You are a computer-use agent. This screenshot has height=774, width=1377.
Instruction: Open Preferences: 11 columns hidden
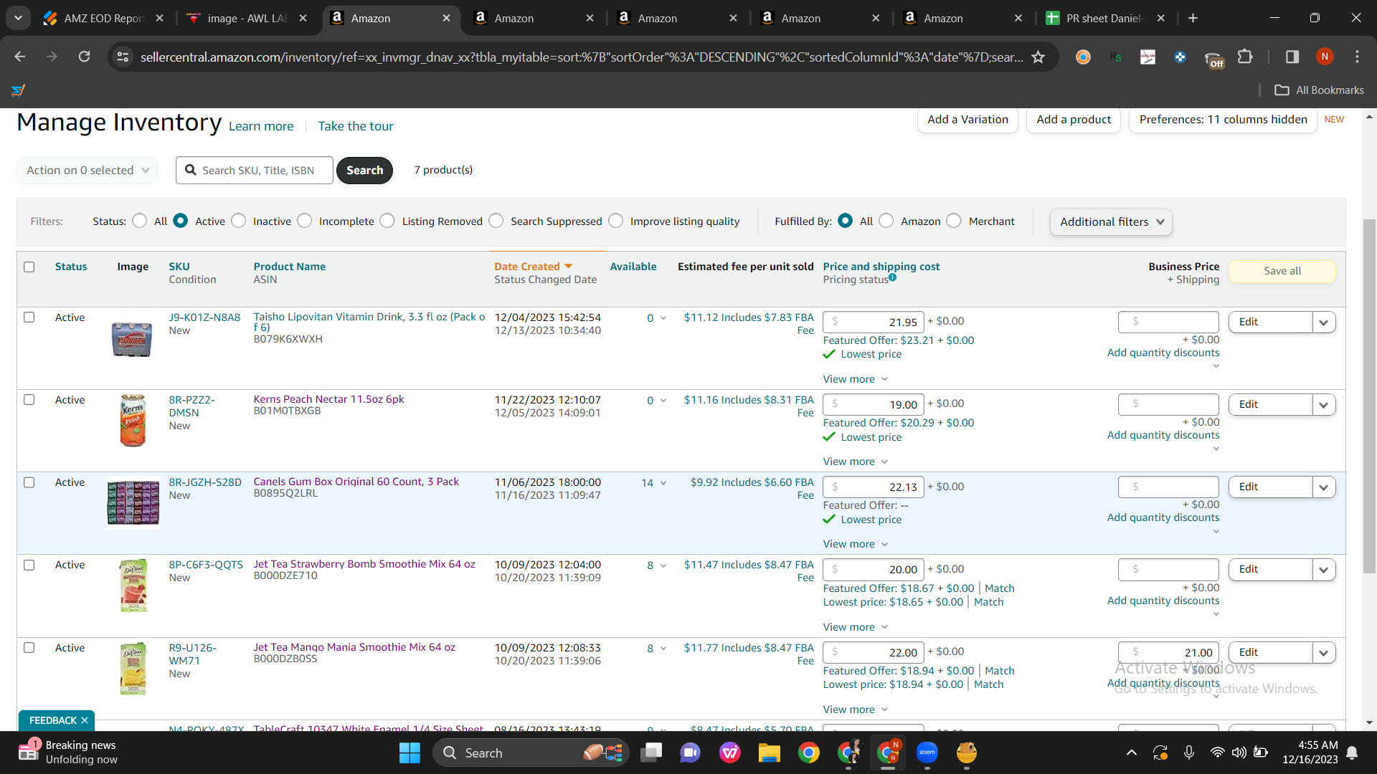click(1223, 120)
